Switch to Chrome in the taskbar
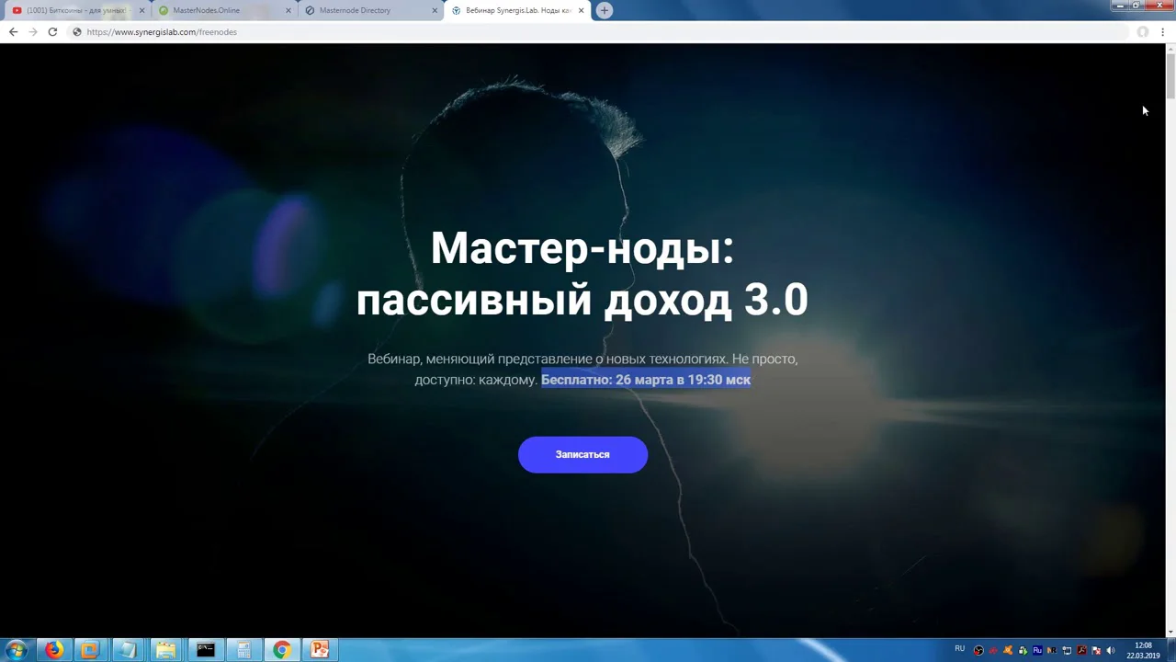Image resolution: width=1176 pixels, height=662 pixels. pos(281,650)
